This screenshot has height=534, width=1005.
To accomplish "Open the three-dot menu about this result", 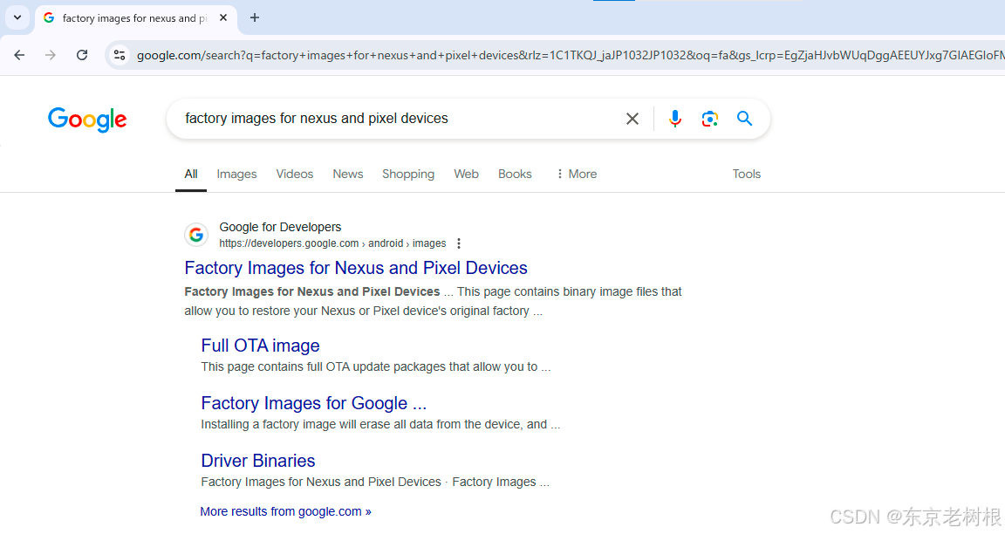I will (458, 243).
